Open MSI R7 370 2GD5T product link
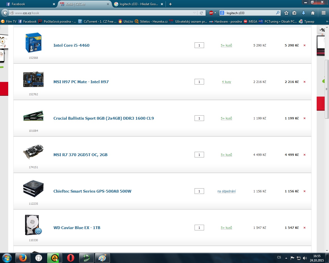The height and width of the screenshot is (263, 329). pyautogui.click(x=80, y=155)
